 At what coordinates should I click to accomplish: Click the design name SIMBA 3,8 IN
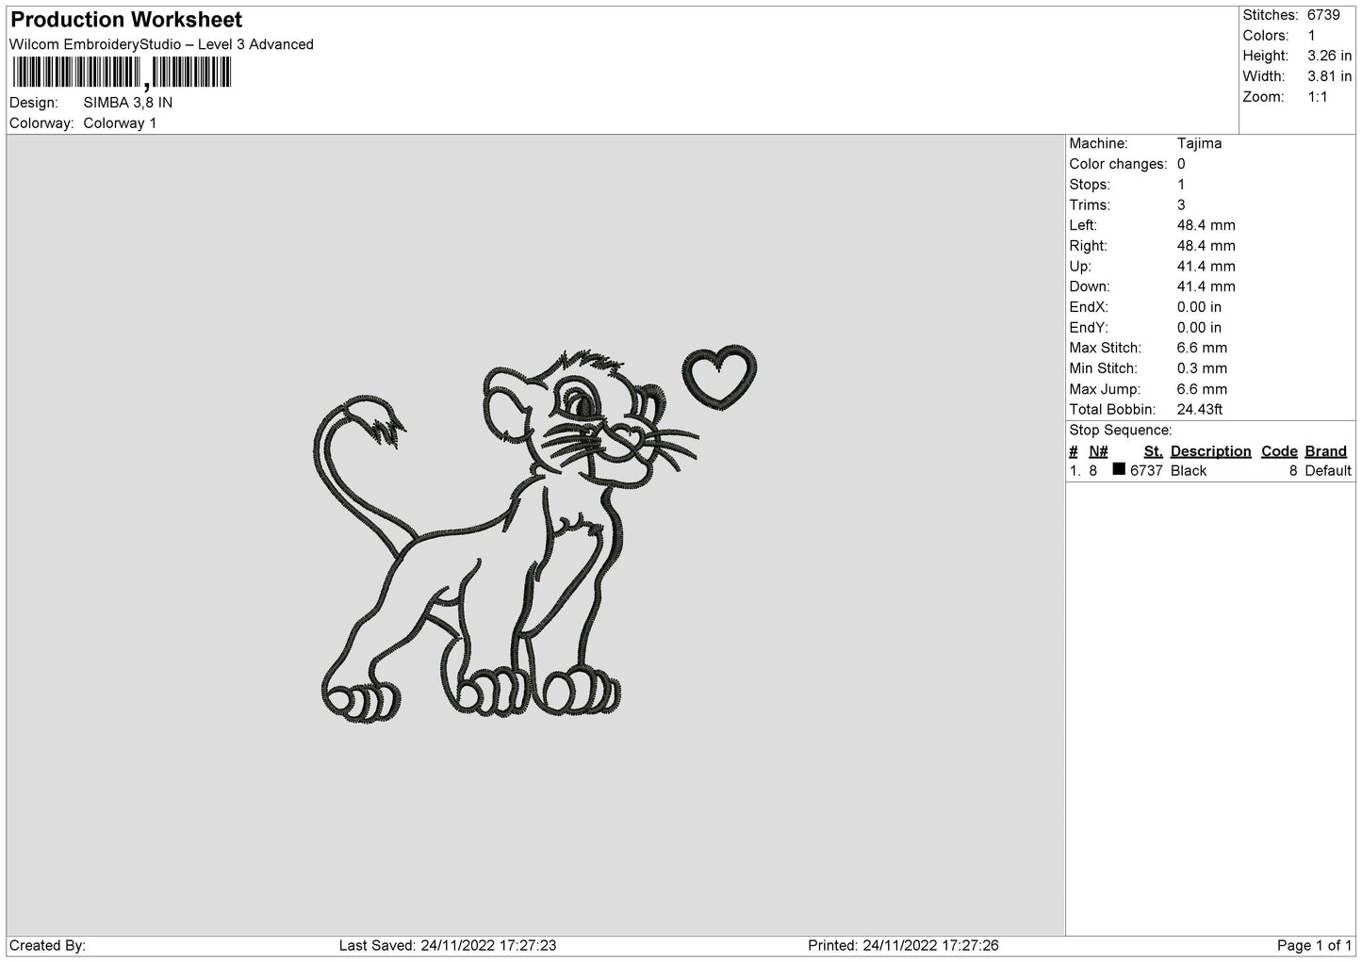(x=128, y=103)
